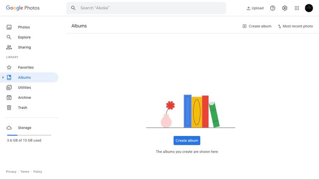This screenshot has width=319, height=180.
Task: Open the Google apps grid icon
Action: (x=297, y=8)
